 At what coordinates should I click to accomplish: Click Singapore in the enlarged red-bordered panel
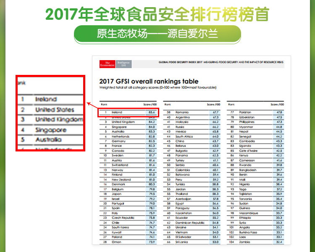[50, 130]
